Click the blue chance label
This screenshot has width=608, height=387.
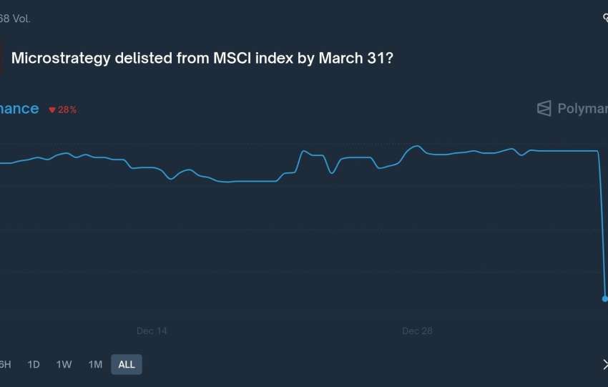tap(19, 109)
